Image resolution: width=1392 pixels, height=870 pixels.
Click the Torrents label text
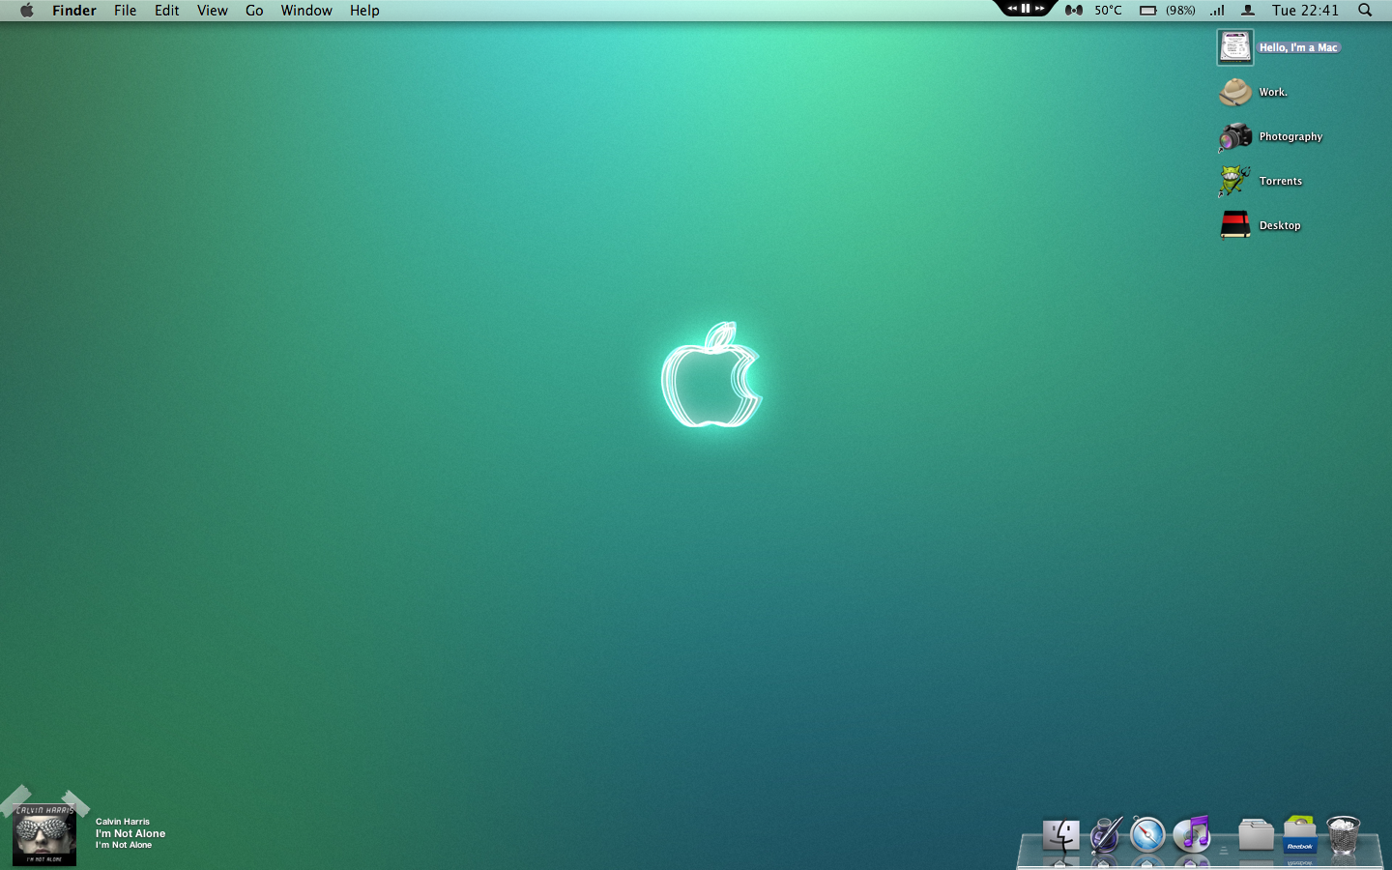tap(1281, 181)
